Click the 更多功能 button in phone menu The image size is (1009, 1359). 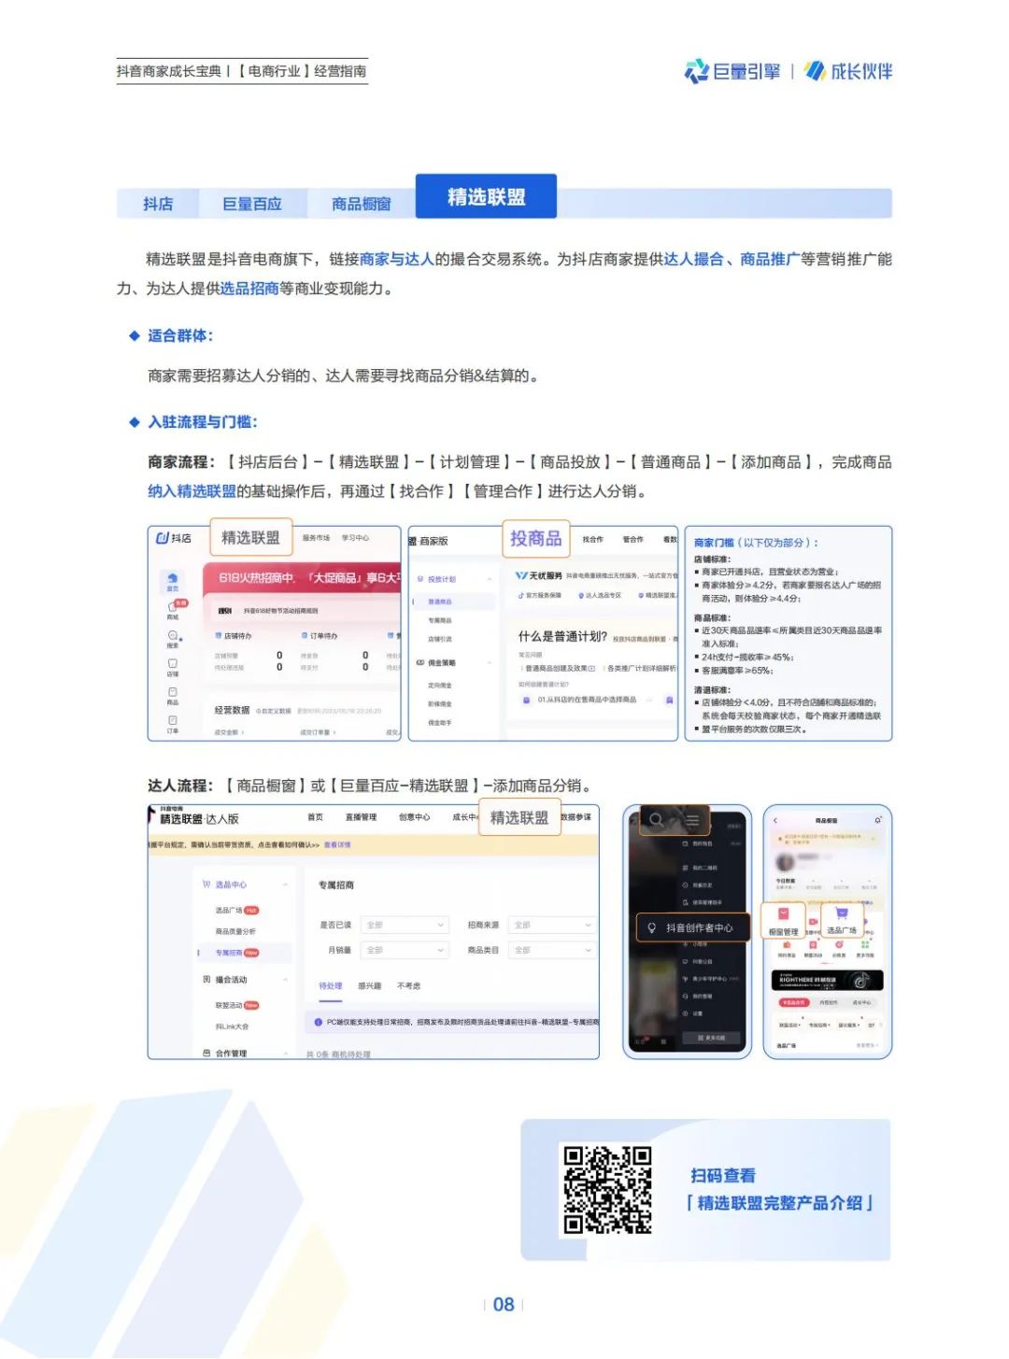[x=712, y=1038]
